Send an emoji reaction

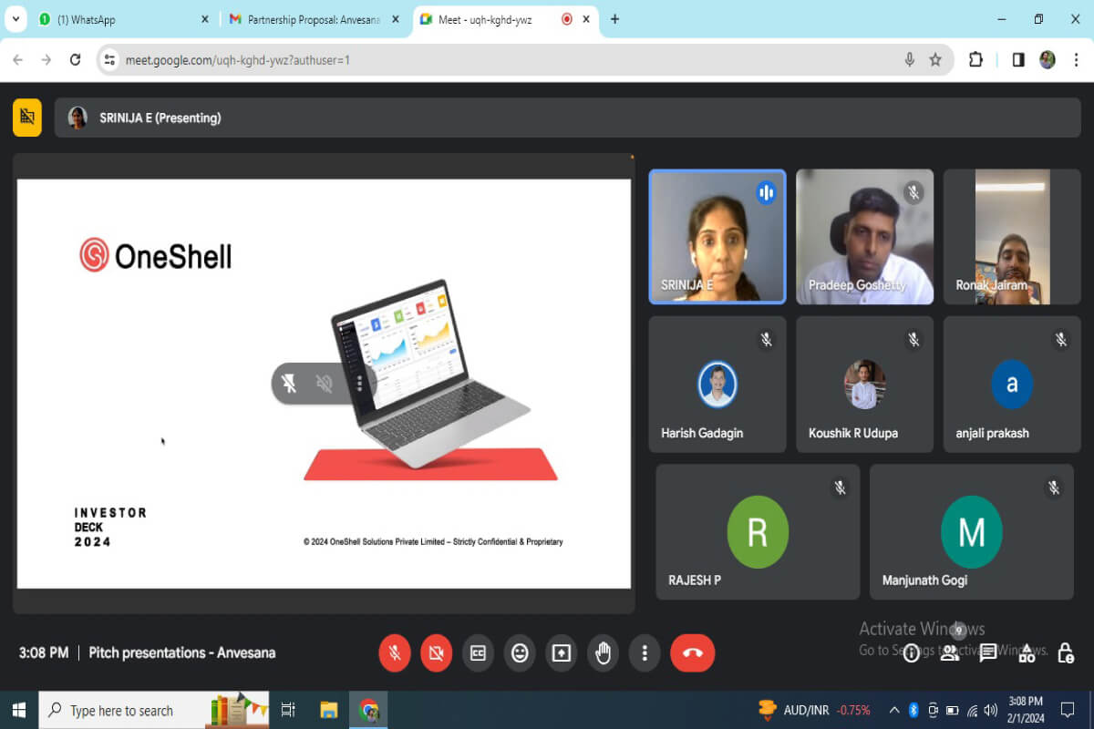tap(520, 653)
